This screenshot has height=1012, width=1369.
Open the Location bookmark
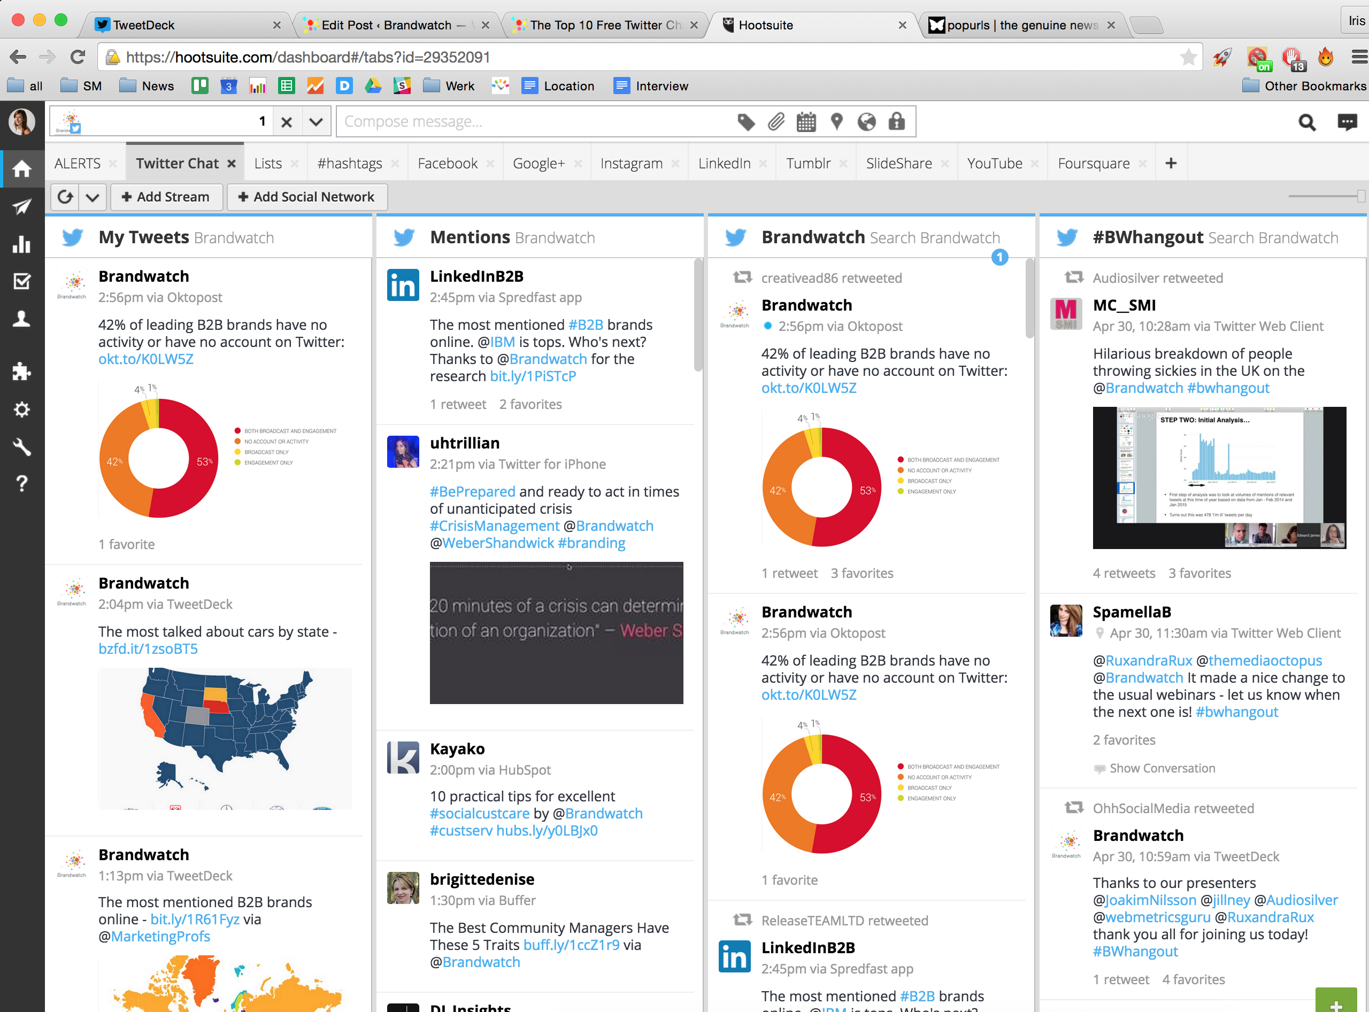click(x=558, y=87)
